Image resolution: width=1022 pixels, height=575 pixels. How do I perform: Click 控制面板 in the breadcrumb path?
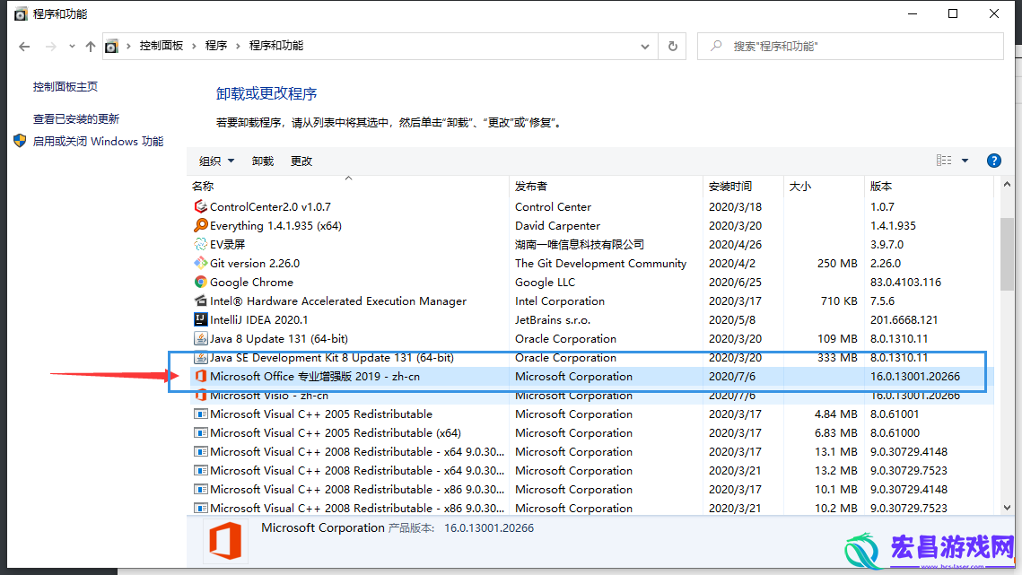[x=161, y=46]
